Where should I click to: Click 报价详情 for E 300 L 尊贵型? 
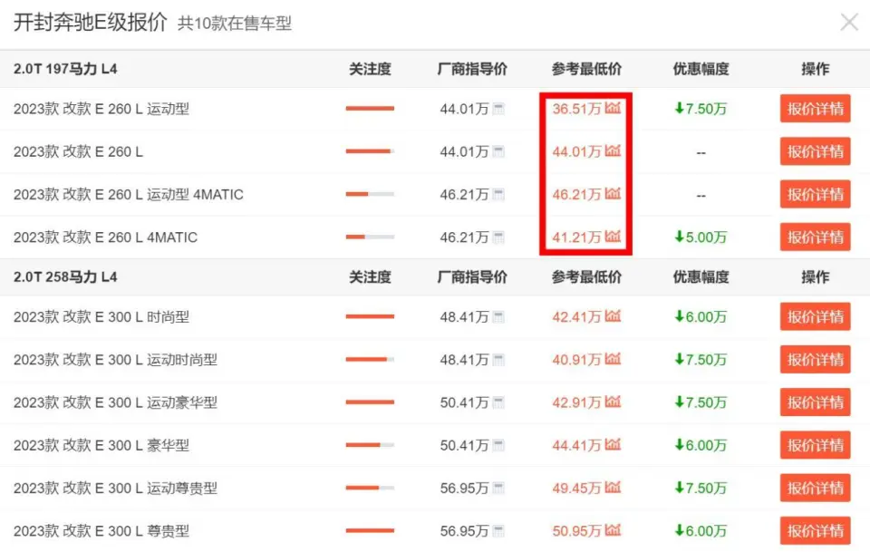coord(815,531)
